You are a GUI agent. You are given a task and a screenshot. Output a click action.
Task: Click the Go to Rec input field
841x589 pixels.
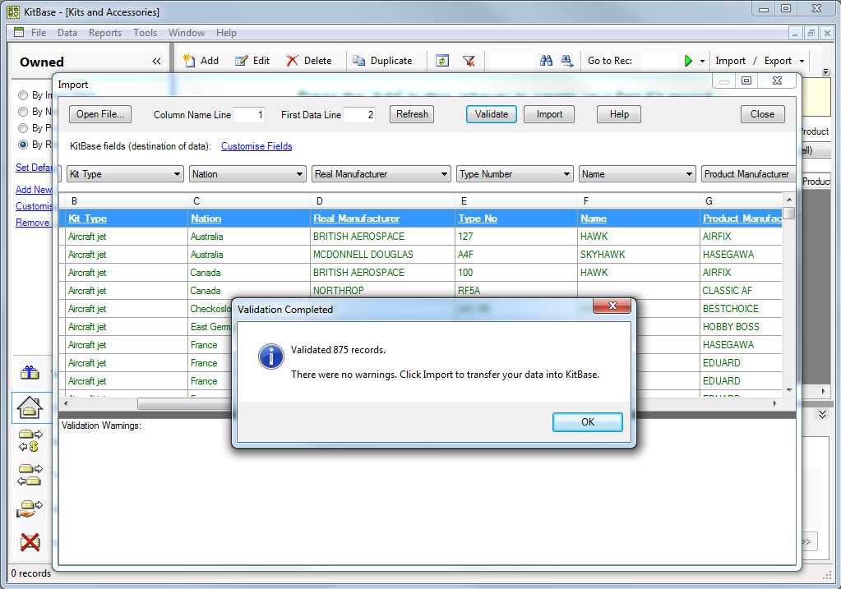(x=658, y=61)
